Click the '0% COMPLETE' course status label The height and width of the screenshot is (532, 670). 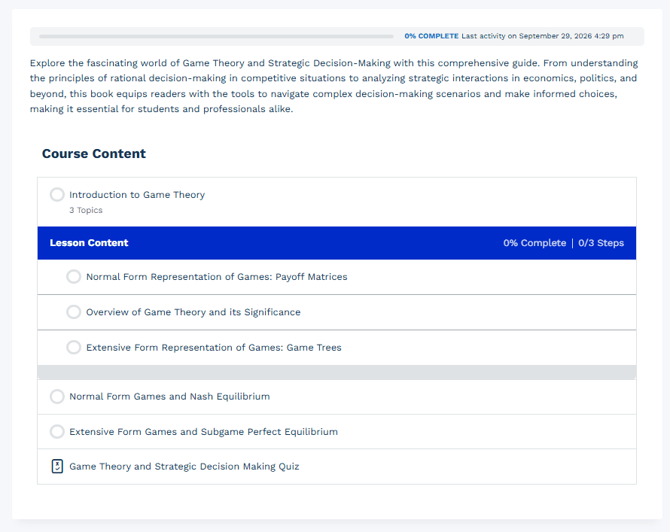[x=431, y=36]
